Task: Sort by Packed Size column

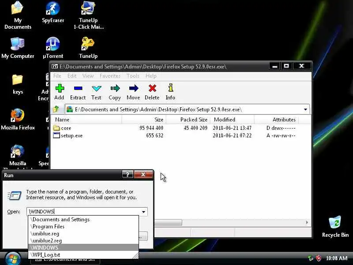Action: pyautogui.click(x=188, y=120)
